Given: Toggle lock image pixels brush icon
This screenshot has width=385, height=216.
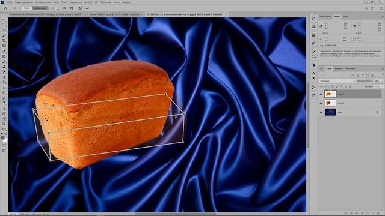Looking at the screenshot, I should point(337,86).
